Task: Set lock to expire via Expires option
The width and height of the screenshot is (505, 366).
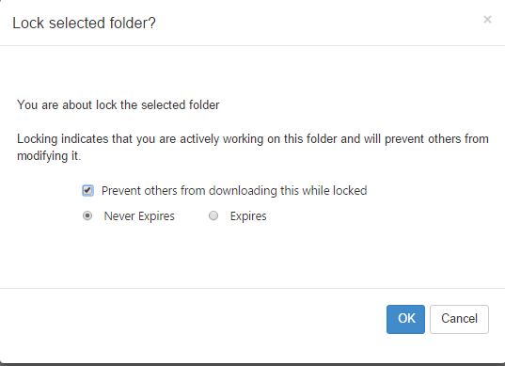Action: point(213,215)
